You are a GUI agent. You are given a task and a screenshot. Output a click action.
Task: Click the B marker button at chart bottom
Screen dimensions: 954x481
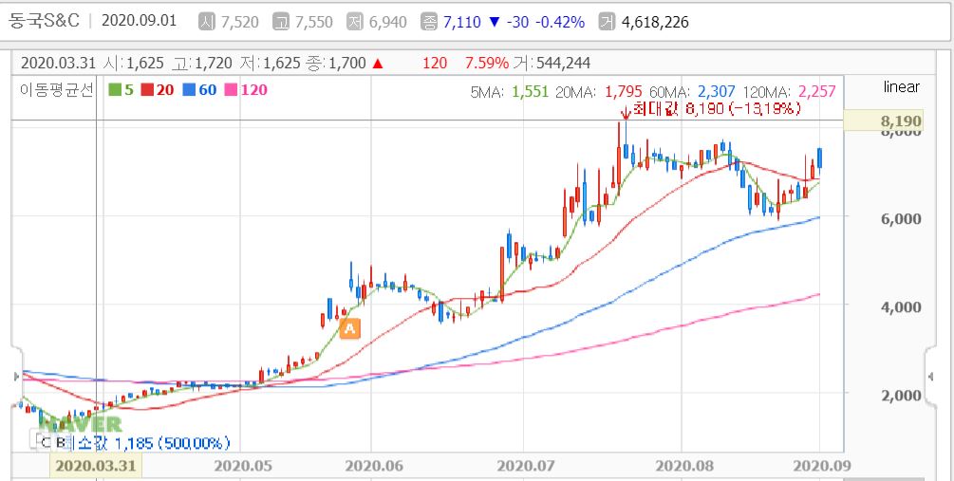(60, 442)
